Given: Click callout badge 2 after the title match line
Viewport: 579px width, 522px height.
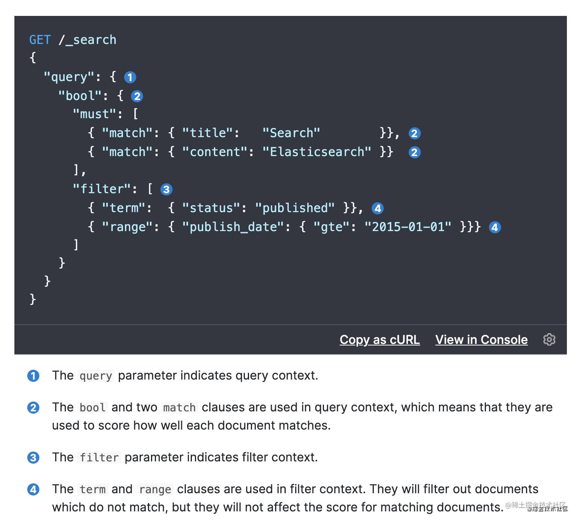Looking at the screenshot, I should pyautogui.click(x=414, y=133).
